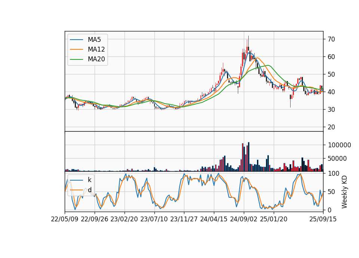Click the MA20 legend label

96,59
